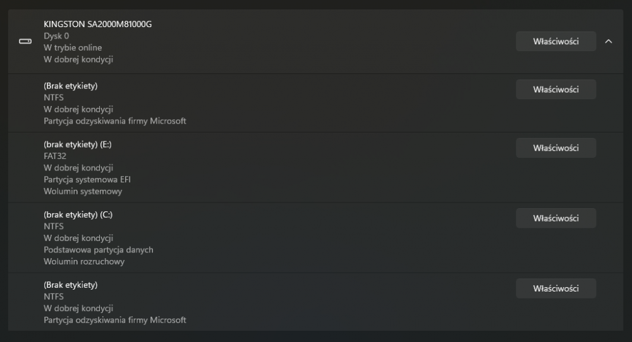This screenshot has width=632, height=342.
Task: Click the Dysk 0 label
Action: [x=56, y=36]
